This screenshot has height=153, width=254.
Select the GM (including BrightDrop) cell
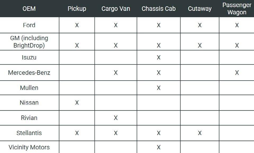pos(29,42)
